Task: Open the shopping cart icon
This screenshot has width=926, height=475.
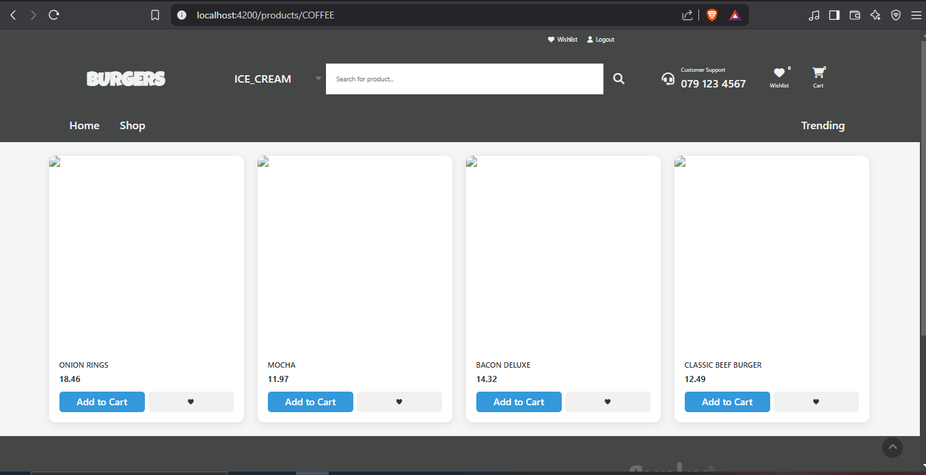Action: [818, 72]
